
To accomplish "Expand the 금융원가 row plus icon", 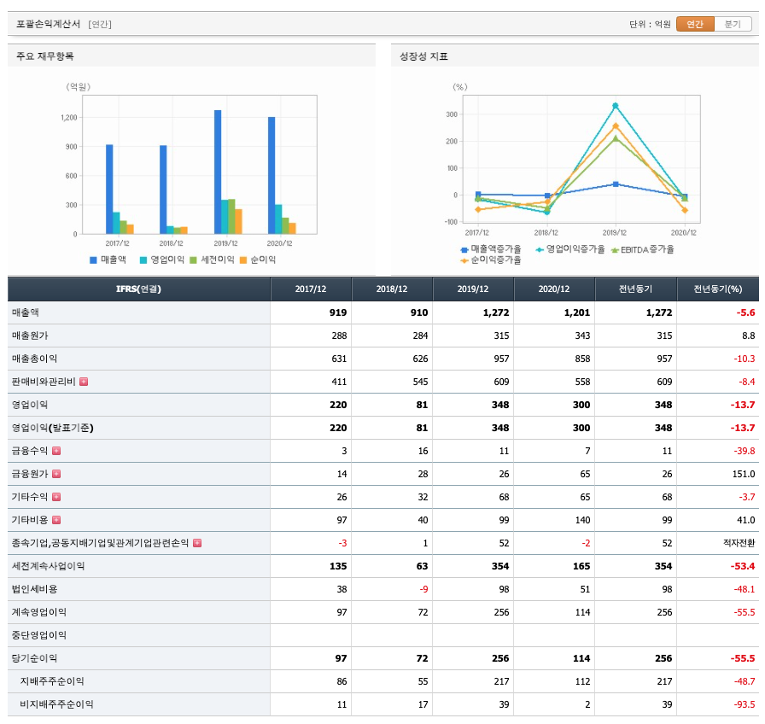I will tap(56, 474).
